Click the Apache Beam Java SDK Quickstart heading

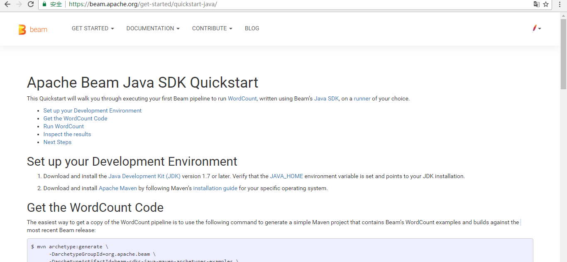point(142,82)
